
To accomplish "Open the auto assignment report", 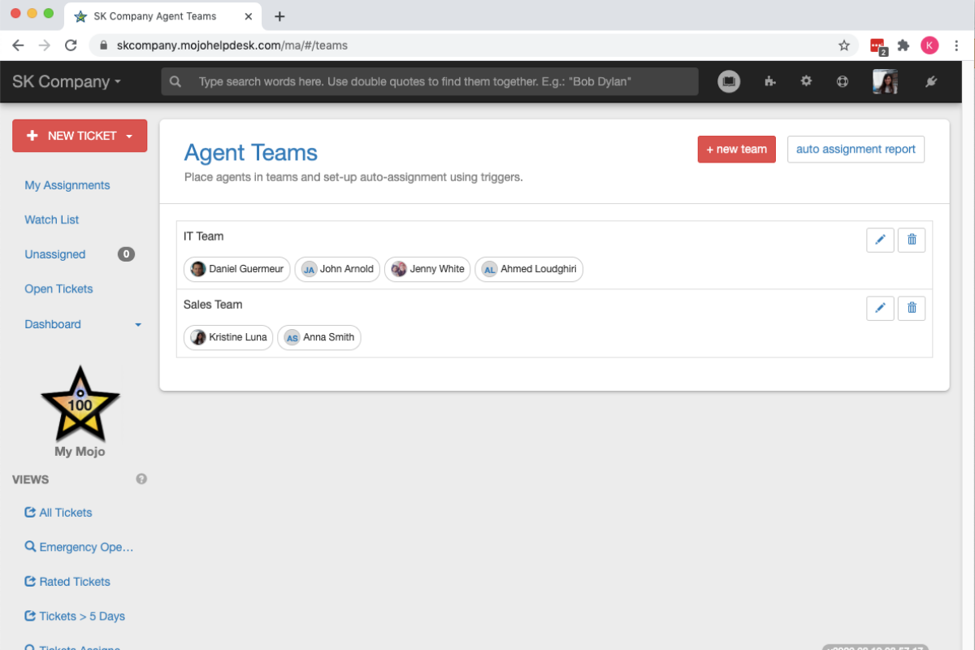I will pyautogui.click(x=856, y=149).
